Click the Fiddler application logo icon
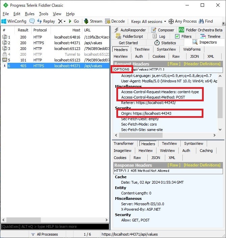This screenshot has width=226, height=238. coord(6,5)
